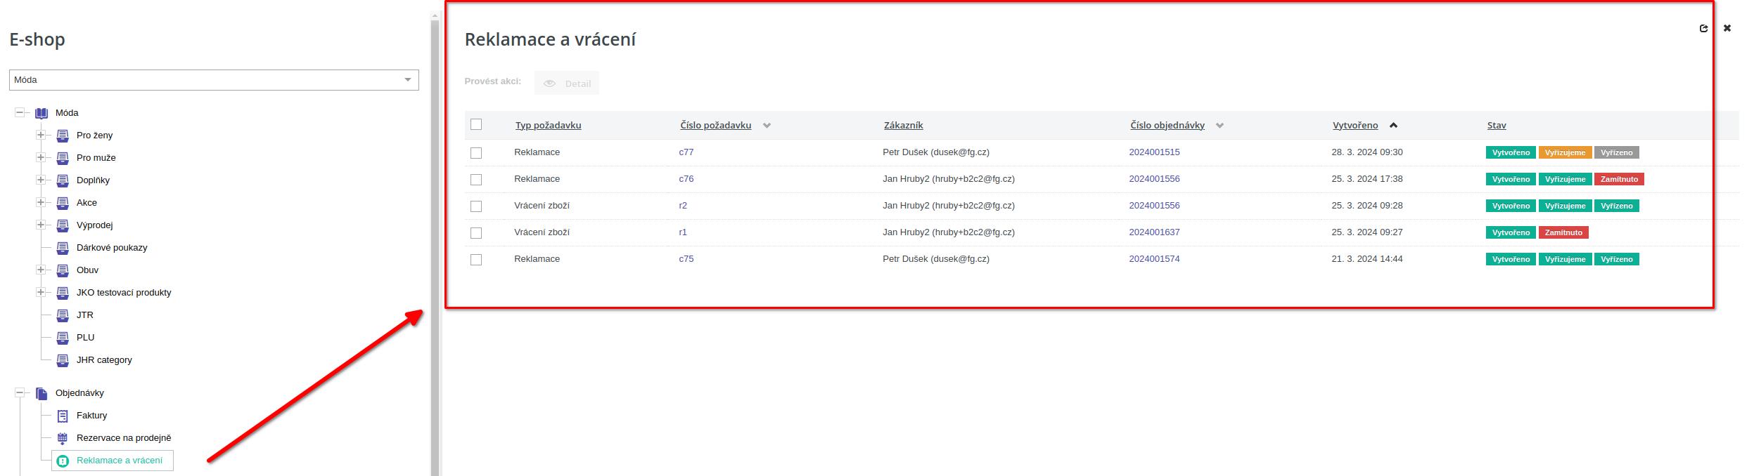Expand the Pro ženy category
1754x476 pixels.
click(41, 135)
